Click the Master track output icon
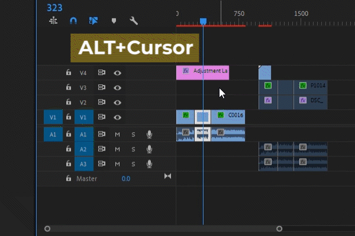Screen dimensions: 355x236 (x=168, y=176)
